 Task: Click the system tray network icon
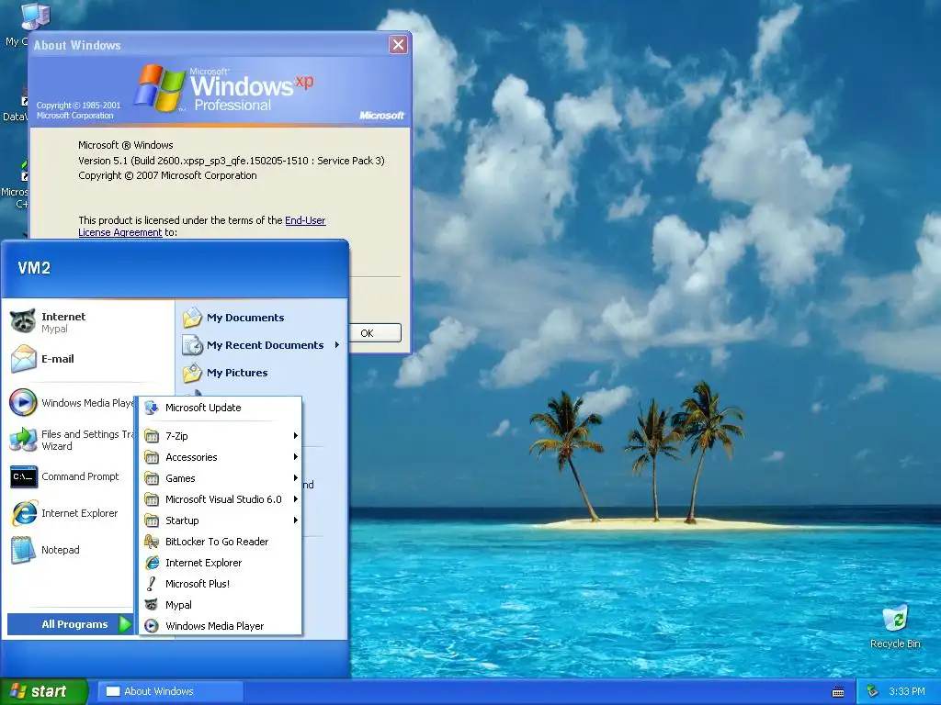coord(872,691)
